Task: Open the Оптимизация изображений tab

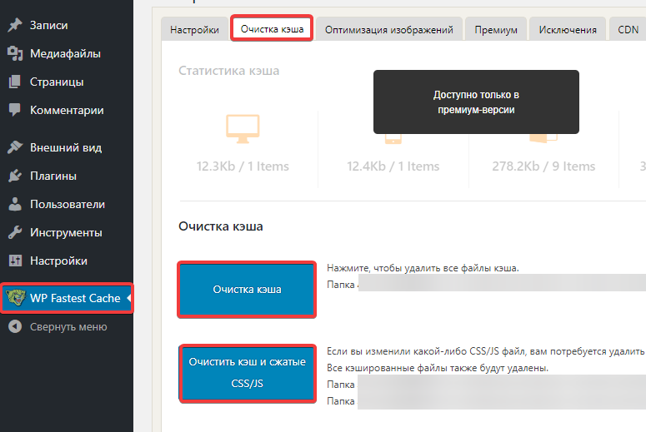Action: click(389, 30)
